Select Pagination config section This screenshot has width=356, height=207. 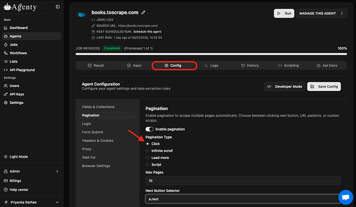108,115
